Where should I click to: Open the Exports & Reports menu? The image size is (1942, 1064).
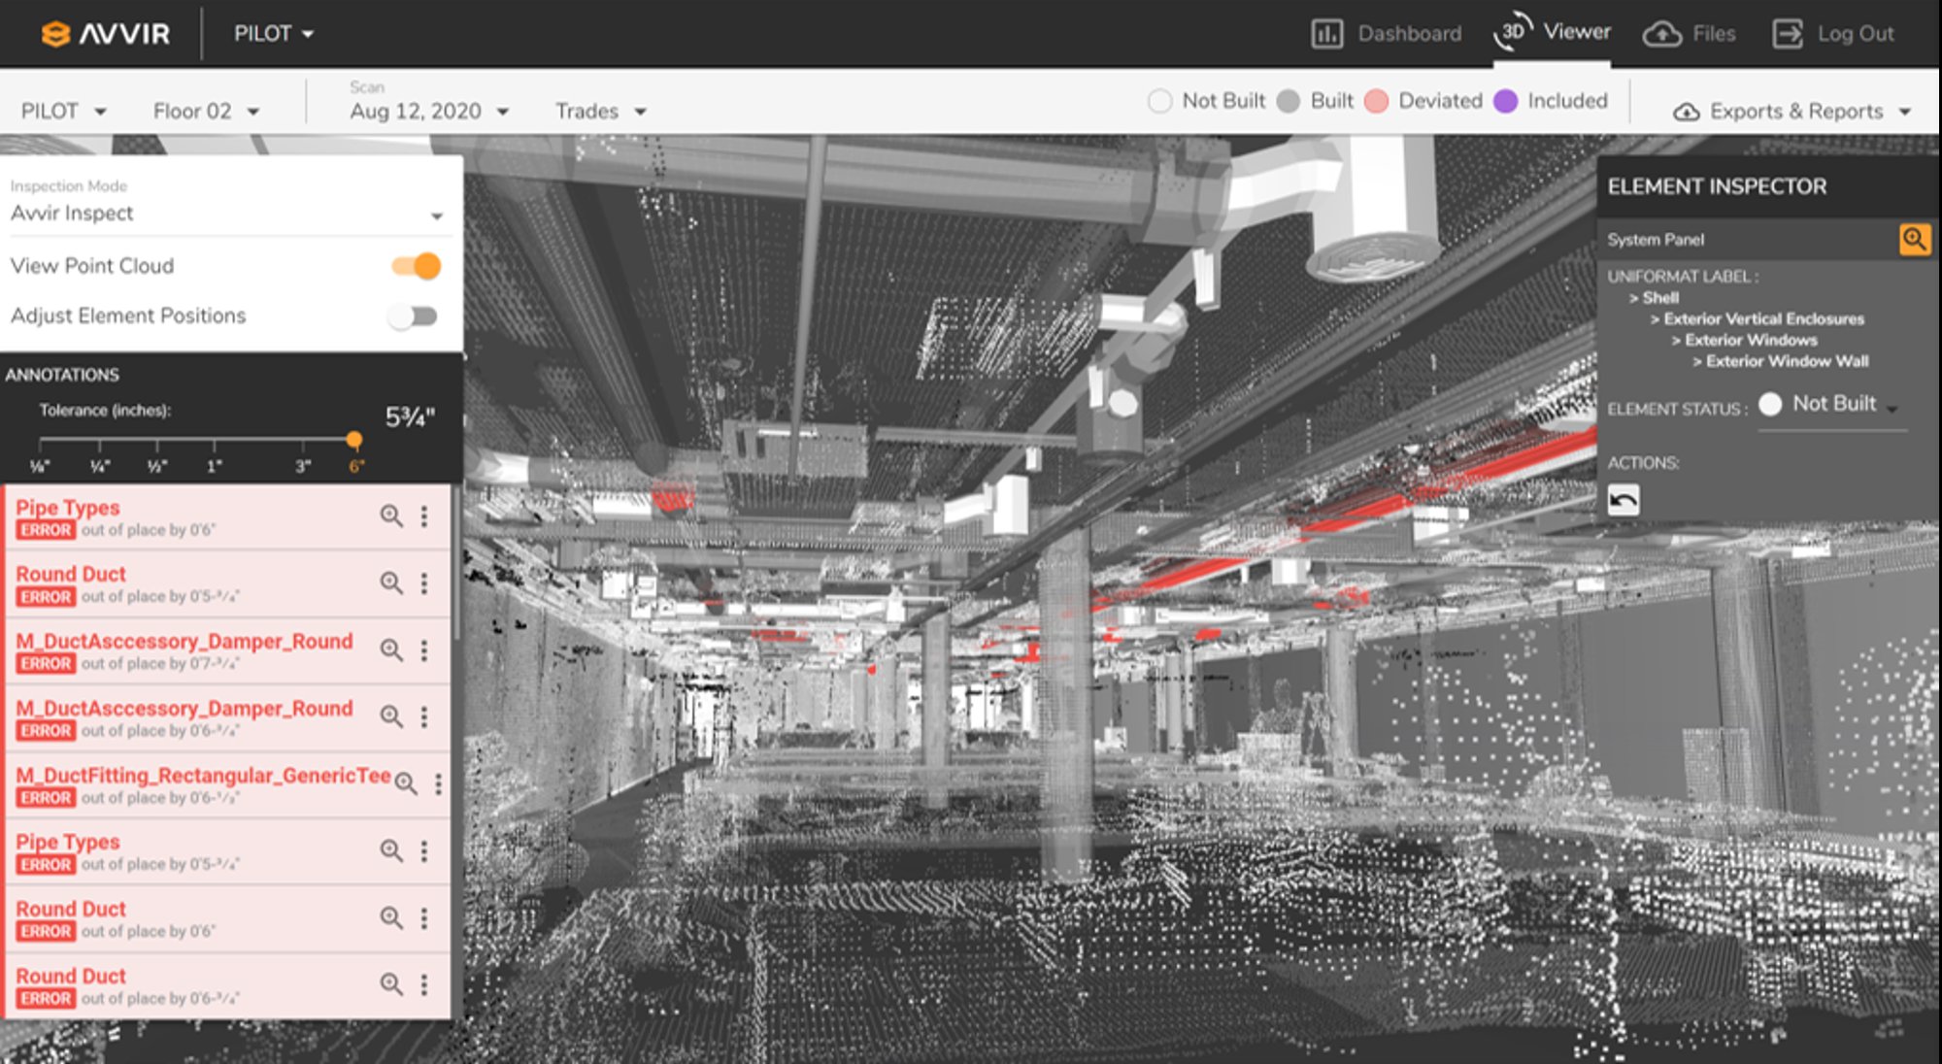tap(1792, 112)
